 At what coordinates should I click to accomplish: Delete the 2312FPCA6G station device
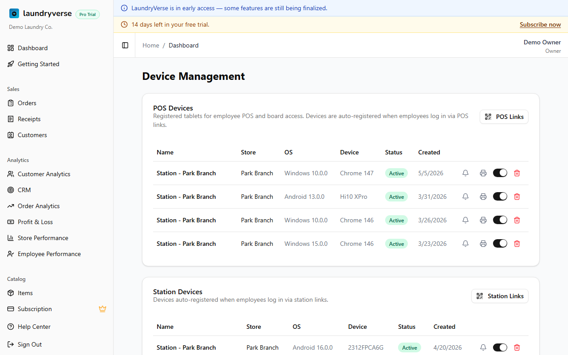coord(517,347)
